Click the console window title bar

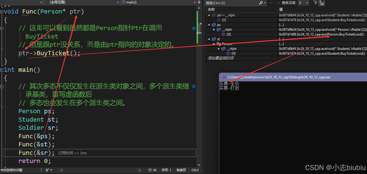[293, 77]
